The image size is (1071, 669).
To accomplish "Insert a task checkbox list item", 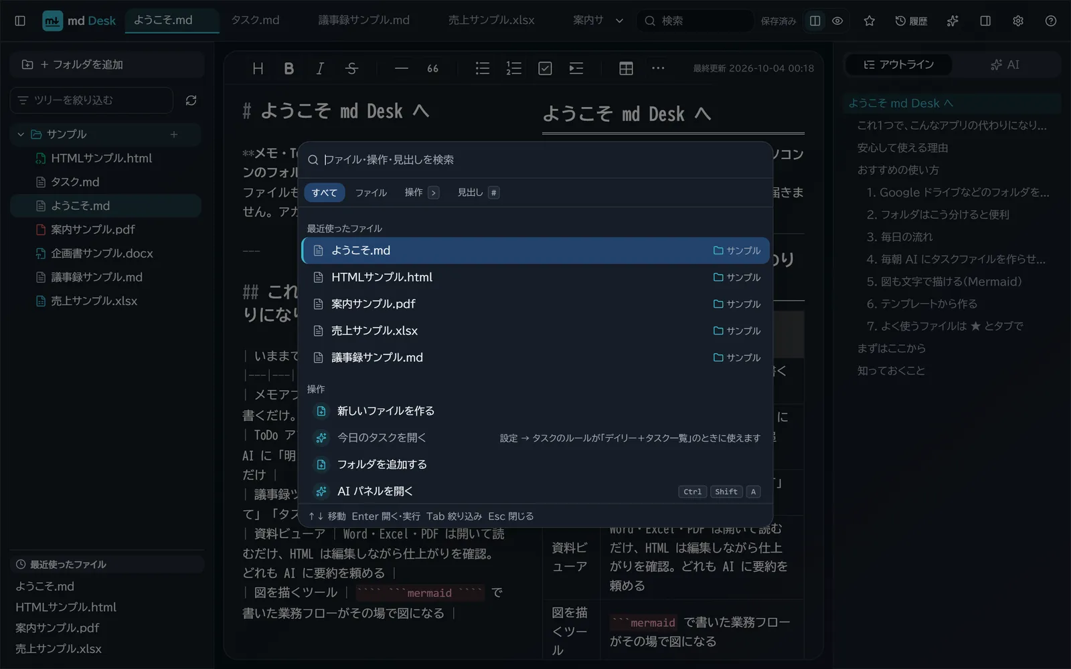I will [545, 68].
